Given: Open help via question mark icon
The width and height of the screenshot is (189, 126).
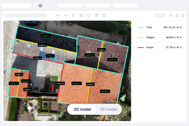Looking at the screenshot, I should (x=183, y=16).
